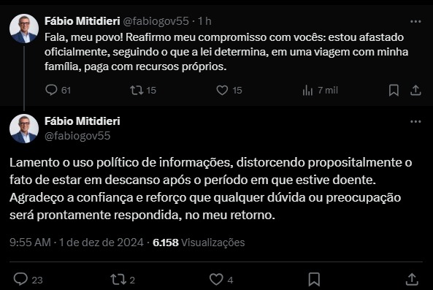433x290 pixels.
Task: Click the 9:55 AM · 1 de dez de 2024 date
Action: (77, 243)
